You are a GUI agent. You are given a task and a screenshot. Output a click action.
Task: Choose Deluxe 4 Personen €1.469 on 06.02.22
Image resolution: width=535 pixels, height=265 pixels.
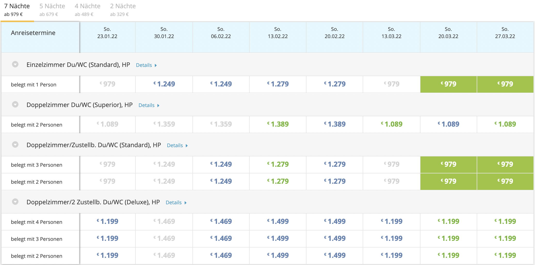221,222
